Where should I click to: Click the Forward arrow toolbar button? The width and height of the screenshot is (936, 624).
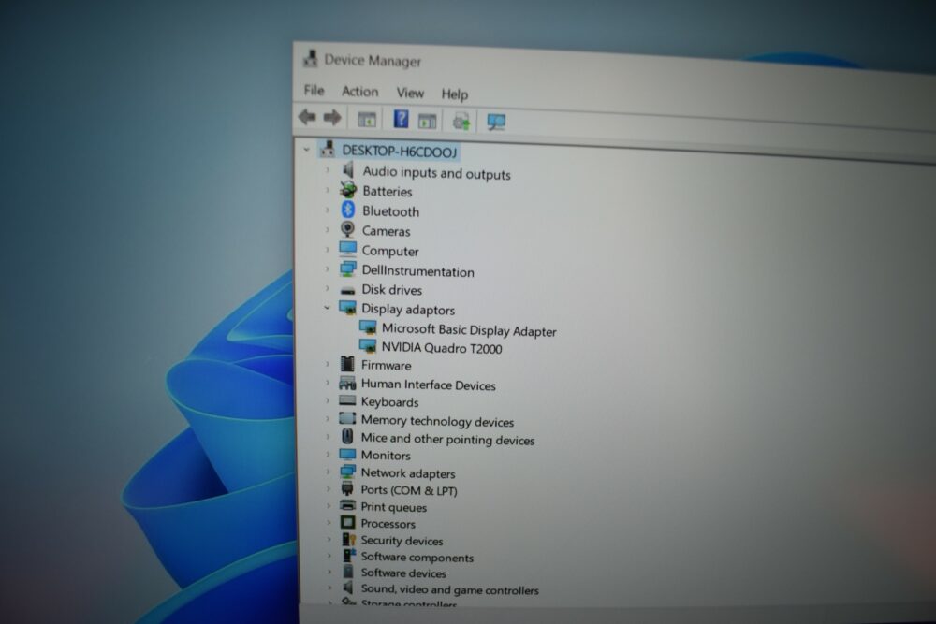(x=332, y=118)
